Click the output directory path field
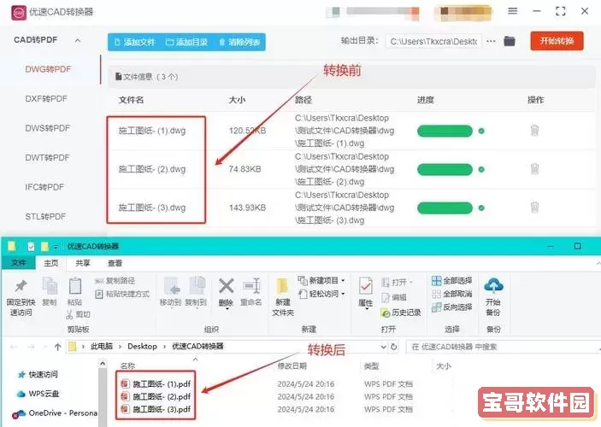601x427 pixels. [433, 41]
